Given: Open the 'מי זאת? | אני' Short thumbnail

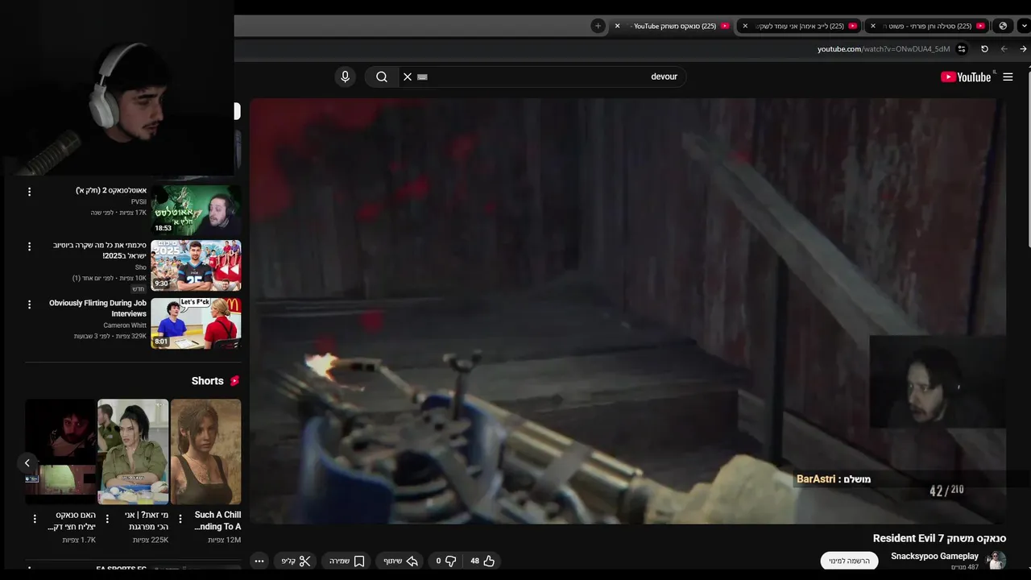Looking at the screenshot, I should click(133, 452).
